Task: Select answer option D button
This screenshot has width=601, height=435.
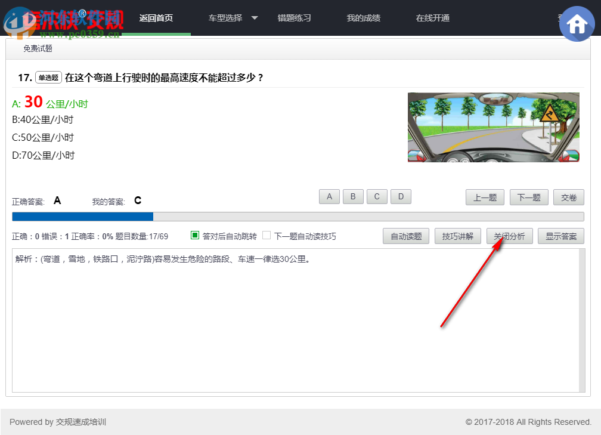Action: (x=401, y=196)
